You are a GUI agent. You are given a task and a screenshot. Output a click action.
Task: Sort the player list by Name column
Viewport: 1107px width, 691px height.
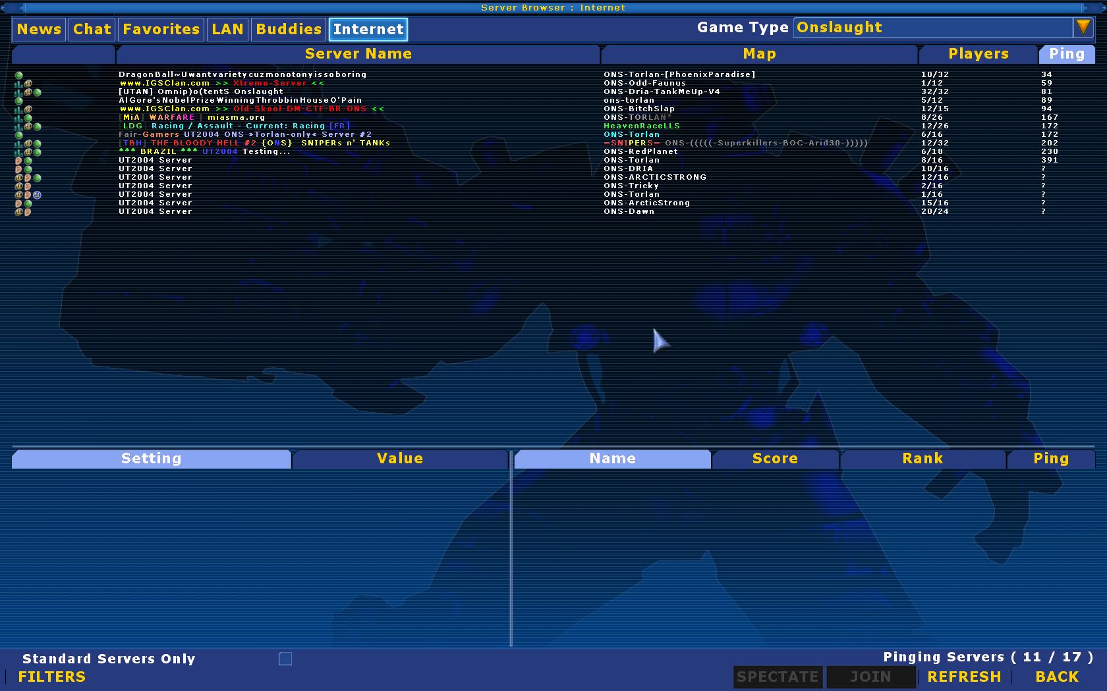[613, 459]
